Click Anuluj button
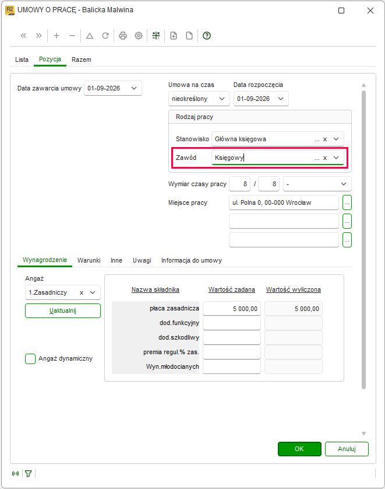This screenshot has height=489, width=385. (x=347, y=449)
